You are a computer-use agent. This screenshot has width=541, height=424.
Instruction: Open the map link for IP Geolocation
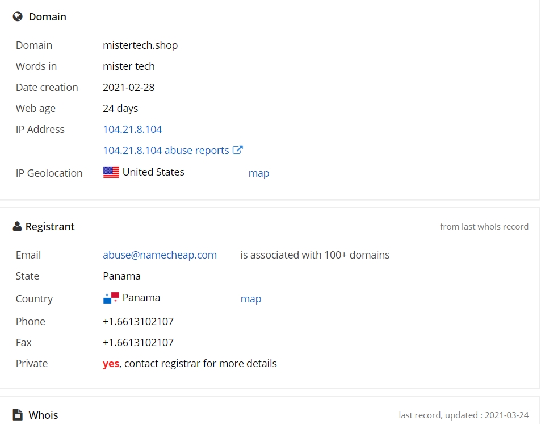tap(259, 173)
